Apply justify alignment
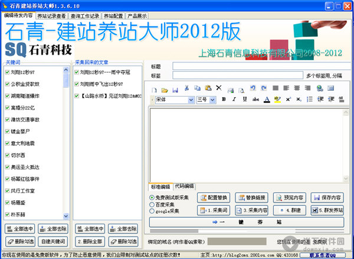Image resolution: width=354 pixels, height=259 pixels. click(x=276, y=88)
